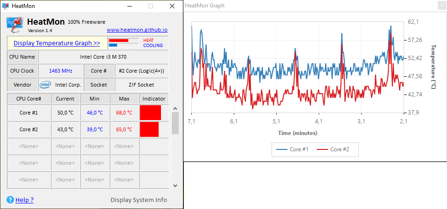This screenshot has height=209, width=447.
Task: Click the Max column header
Action: (x=124, y=99)
